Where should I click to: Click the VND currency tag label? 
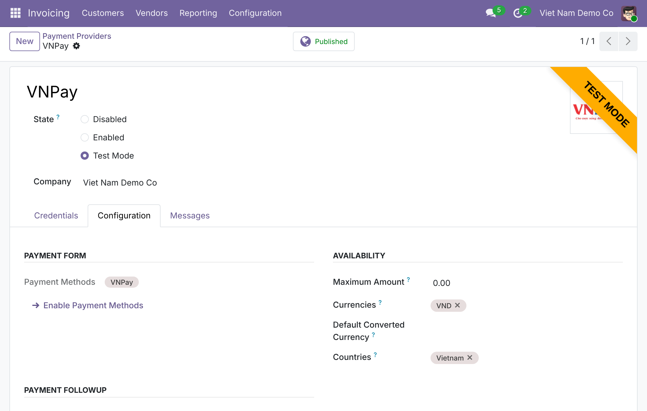coord(444,306)
